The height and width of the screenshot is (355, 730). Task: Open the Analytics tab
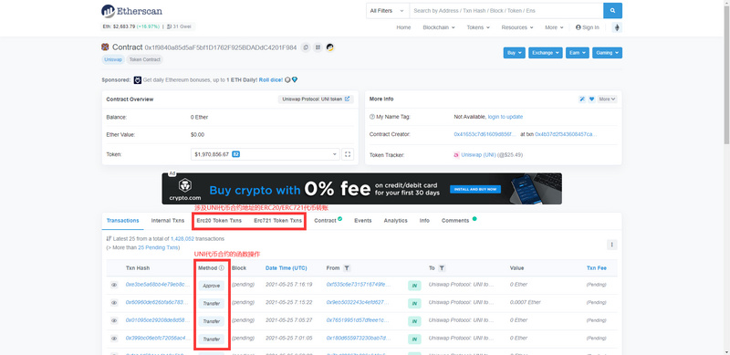(395, 221)
